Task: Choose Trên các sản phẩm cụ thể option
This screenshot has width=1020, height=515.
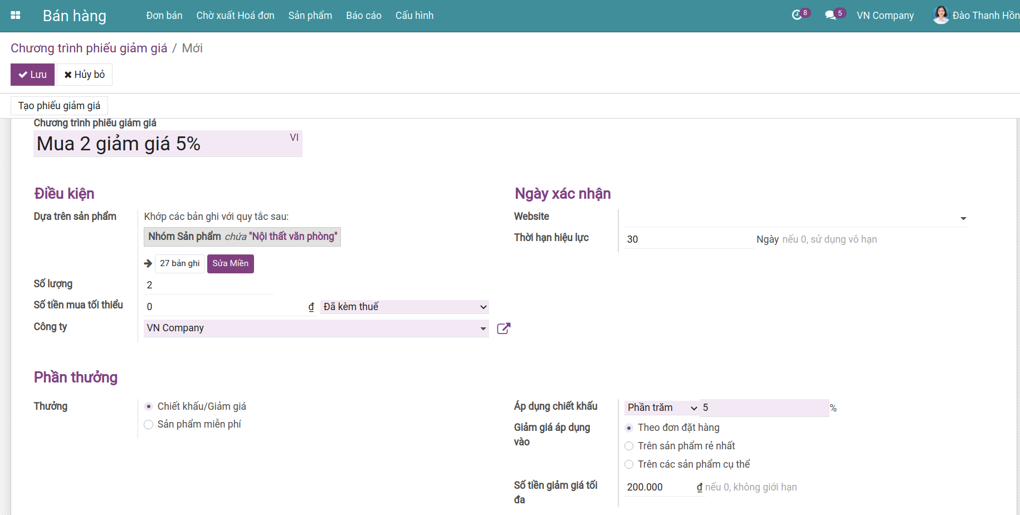Action: point(629,464)
